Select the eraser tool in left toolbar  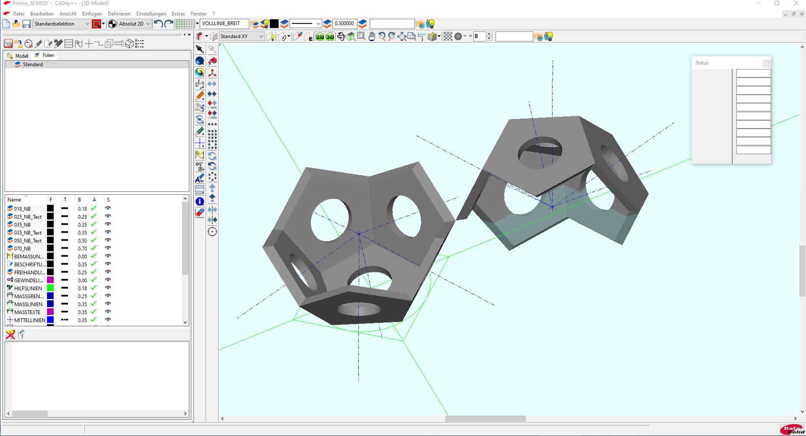pyautogui.click(x=200, y=213)
